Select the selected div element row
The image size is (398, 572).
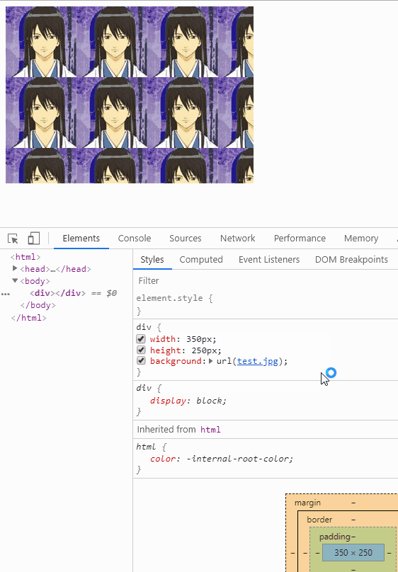coord(66,293)
